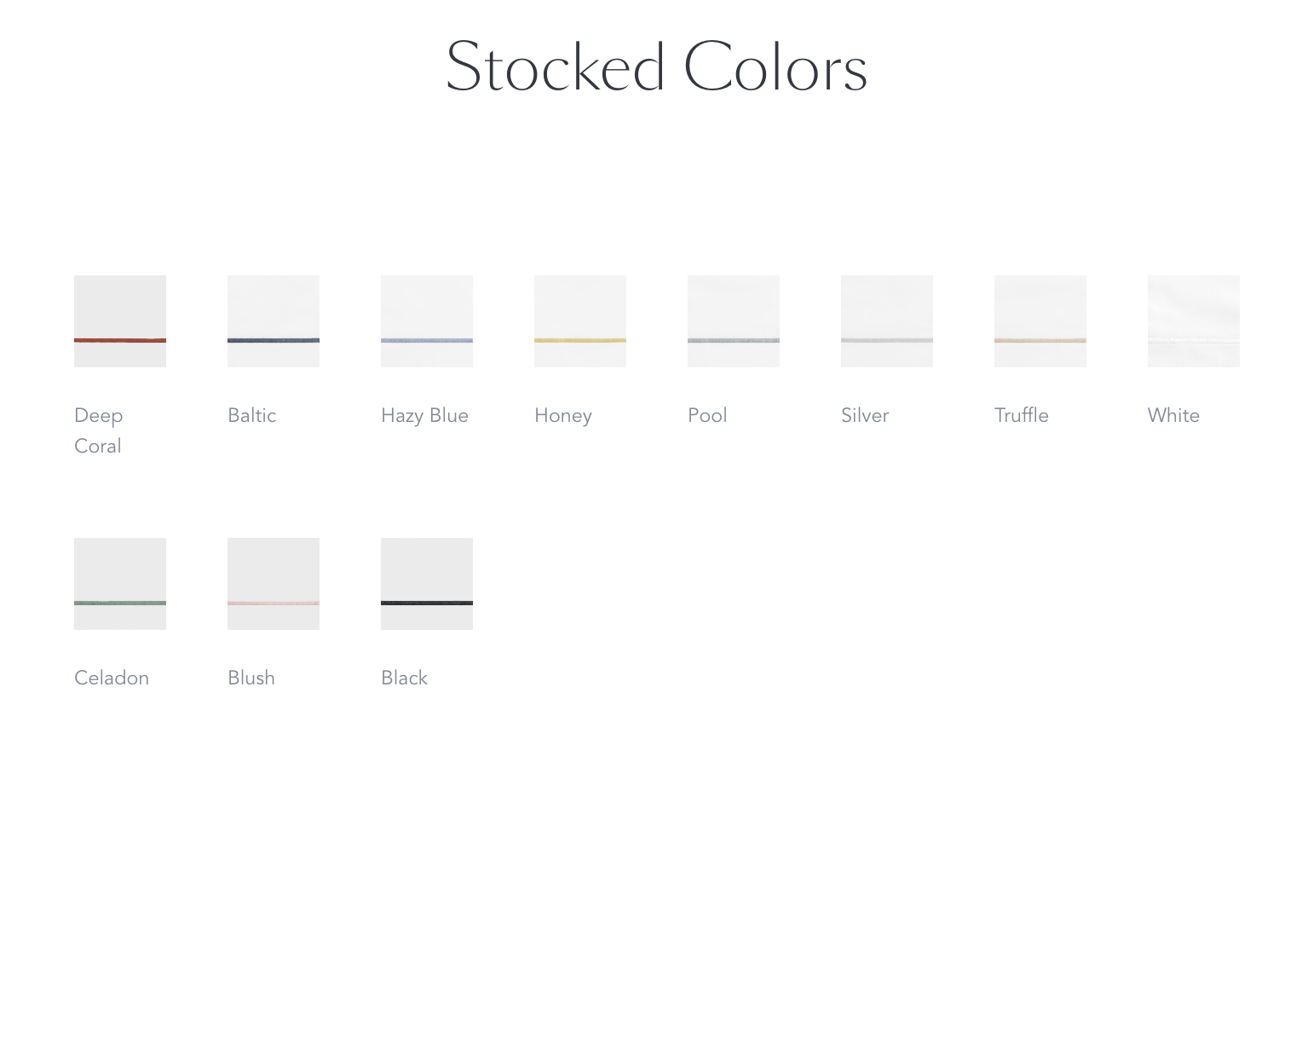This screenshot has width=1302, height=1062.
Task: Select the Deep Coral color swatch
Action: coord(120,321)
